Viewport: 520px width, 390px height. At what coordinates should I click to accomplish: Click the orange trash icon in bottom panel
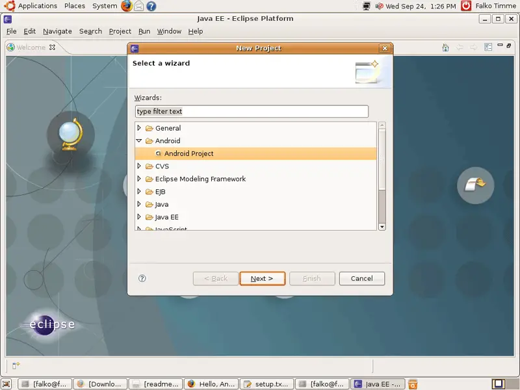pos(413,384)
